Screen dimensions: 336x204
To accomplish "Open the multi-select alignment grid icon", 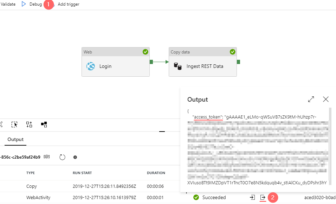I will click(x=44, y=125).
